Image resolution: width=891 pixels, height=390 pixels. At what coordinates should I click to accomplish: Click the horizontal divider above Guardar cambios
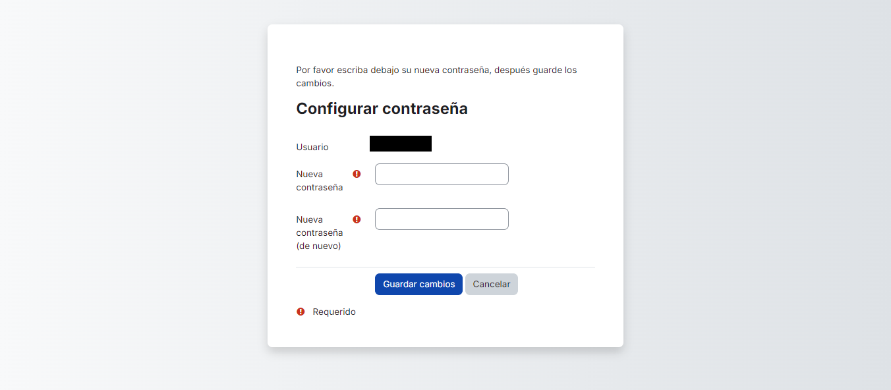[445, 267]
